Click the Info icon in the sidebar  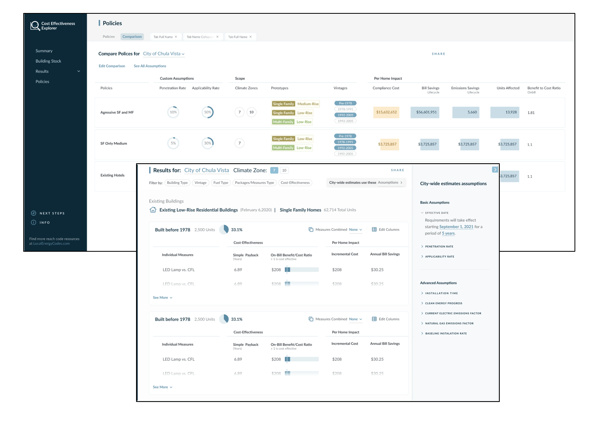(x=34, y=223)
